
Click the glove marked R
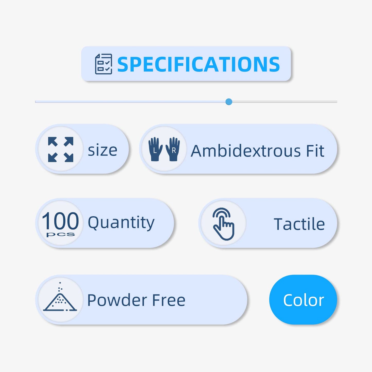click(173, 149)
